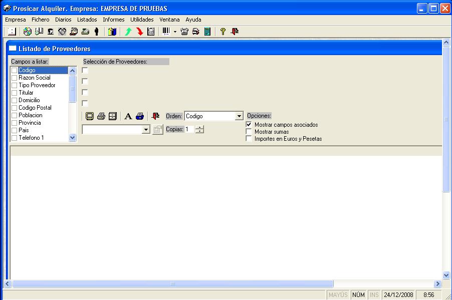The width and height of the screenshot is (452, 300).
Task: Open the Fichero menu
Action: [x=41, y=20]
